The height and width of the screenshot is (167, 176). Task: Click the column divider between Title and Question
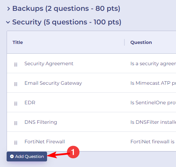124,42
